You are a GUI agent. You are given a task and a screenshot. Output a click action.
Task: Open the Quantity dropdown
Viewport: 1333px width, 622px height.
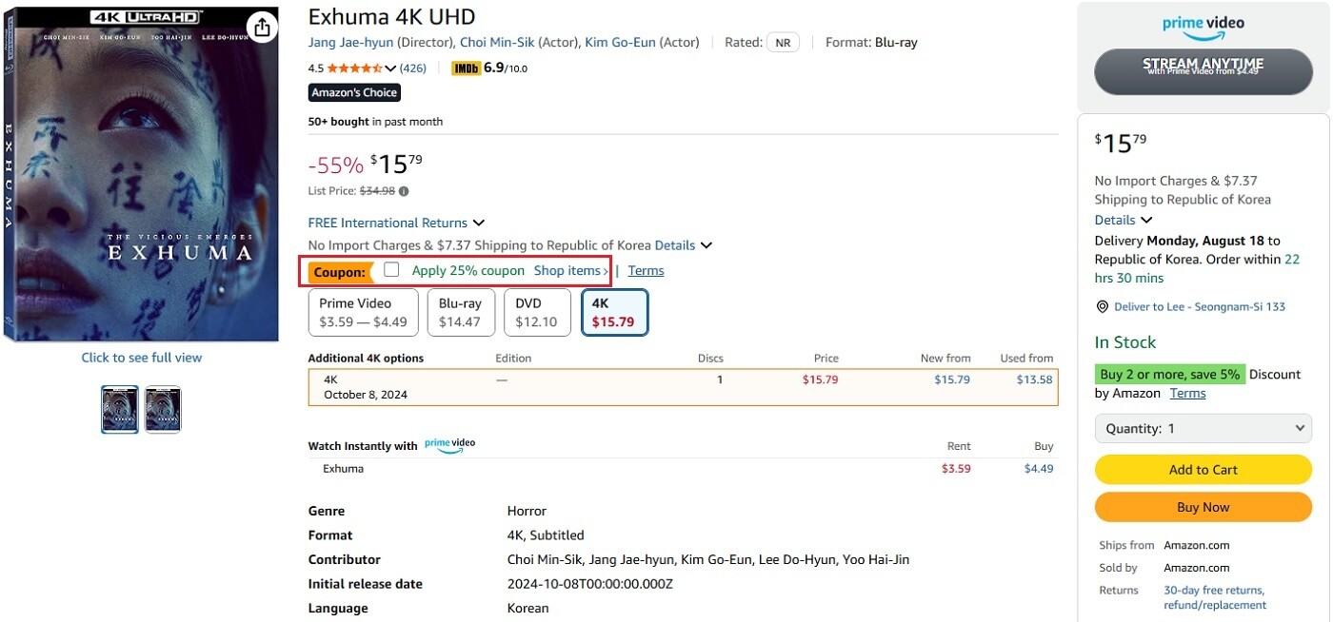coord(1204,428)
